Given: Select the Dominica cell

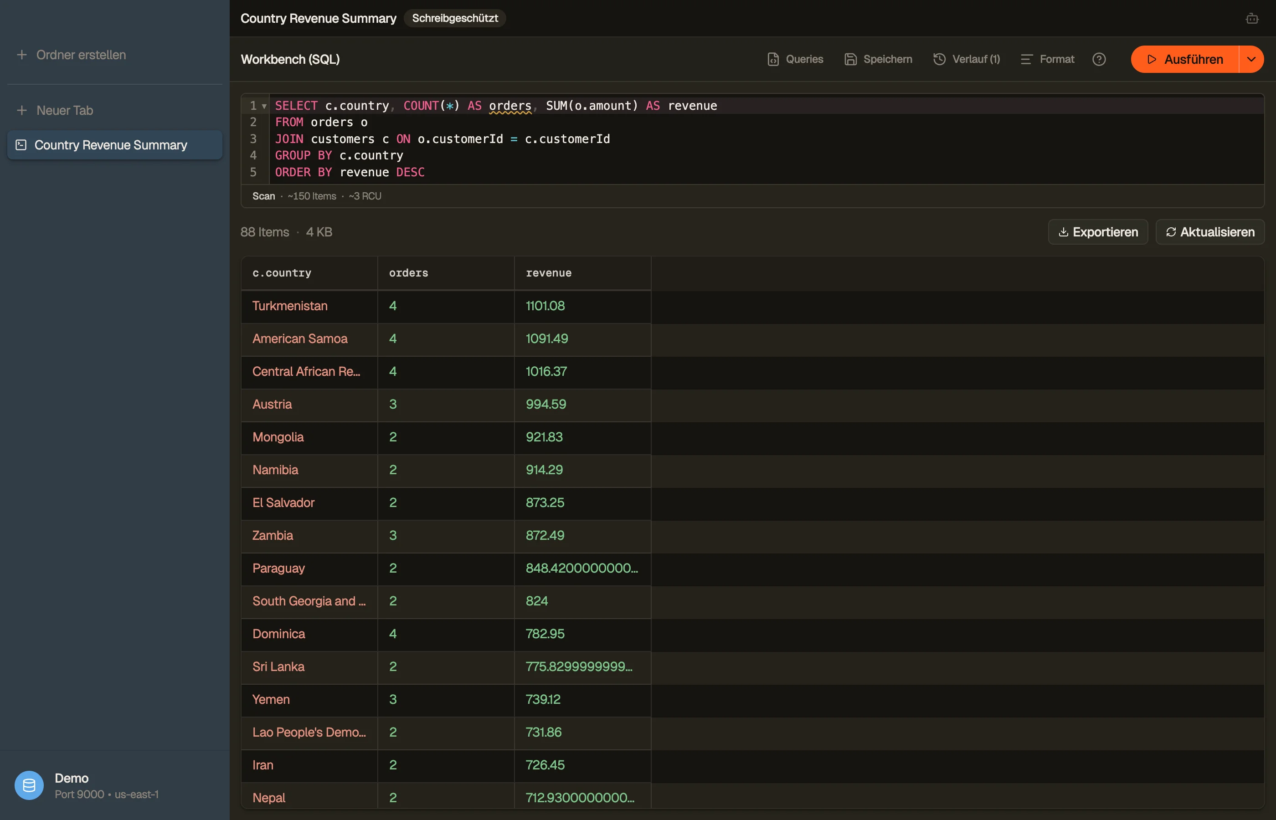Looking at the screenshot, I should 309,634.
